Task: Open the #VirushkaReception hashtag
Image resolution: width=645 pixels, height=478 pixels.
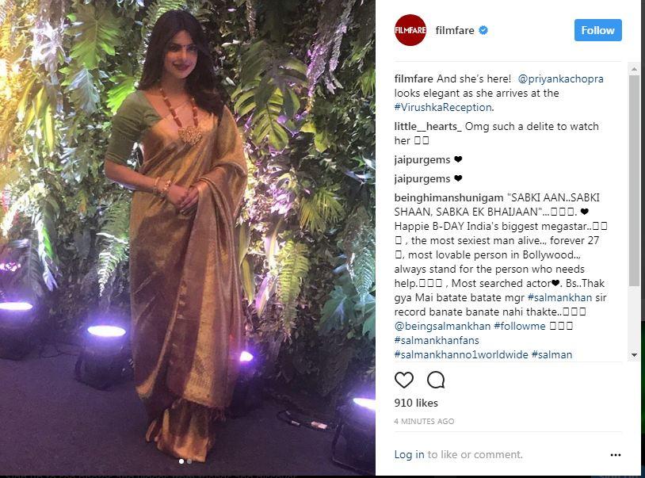Action: click(x=445, y=107)
